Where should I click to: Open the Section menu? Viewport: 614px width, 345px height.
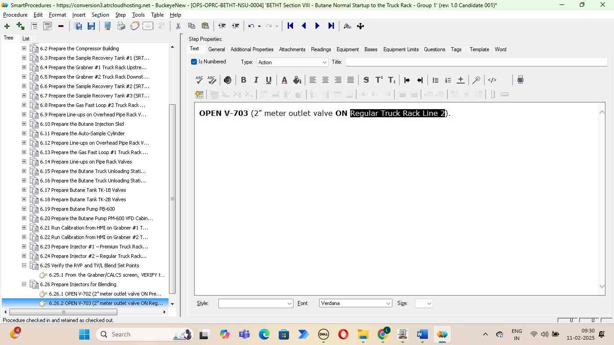coord(100,15)
